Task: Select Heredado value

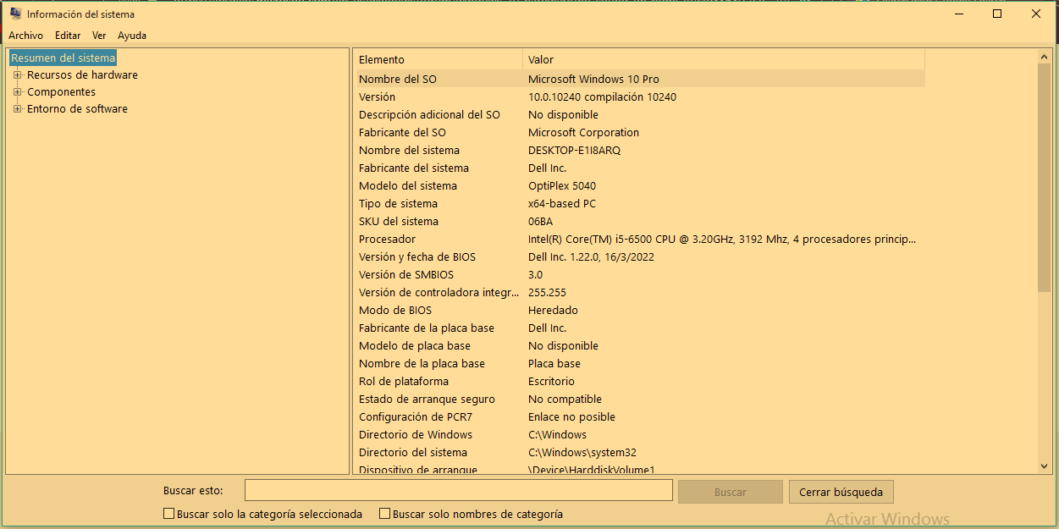Action: click(x=553, y=310)
